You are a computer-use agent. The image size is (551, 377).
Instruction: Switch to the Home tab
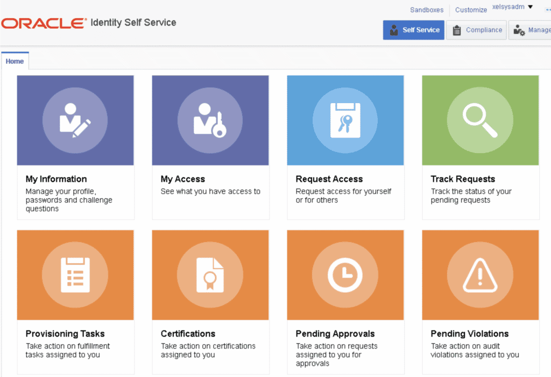pos(15,61)
